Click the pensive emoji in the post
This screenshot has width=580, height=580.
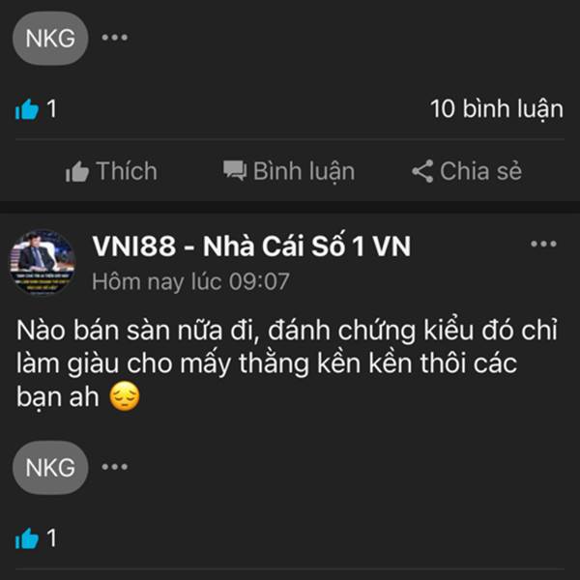(125, 397)
